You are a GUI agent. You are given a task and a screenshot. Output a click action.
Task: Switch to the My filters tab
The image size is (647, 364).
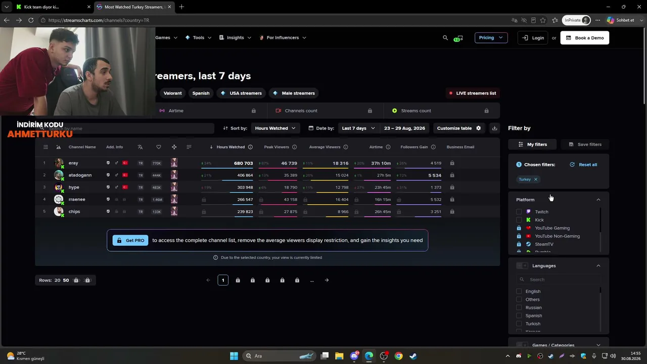(x=533, y=145)
